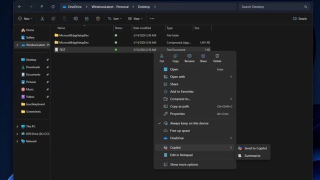Click the Rename icon in the toolbar

tap(75, 18)
